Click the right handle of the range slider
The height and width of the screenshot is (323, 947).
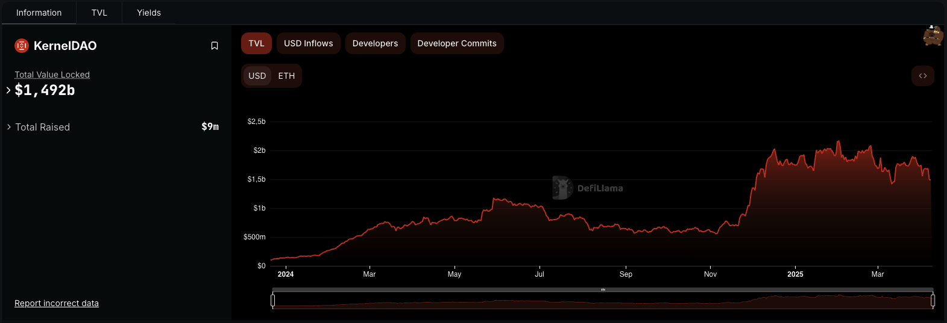933,300
